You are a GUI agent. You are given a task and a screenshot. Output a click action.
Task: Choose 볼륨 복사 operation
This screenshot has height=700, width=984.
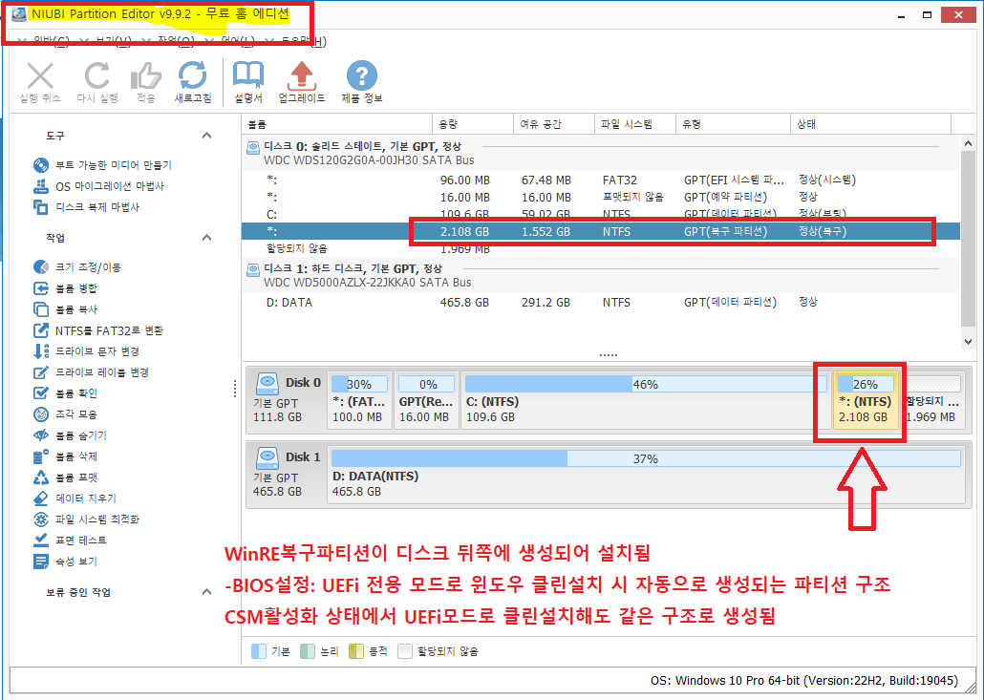65,309
